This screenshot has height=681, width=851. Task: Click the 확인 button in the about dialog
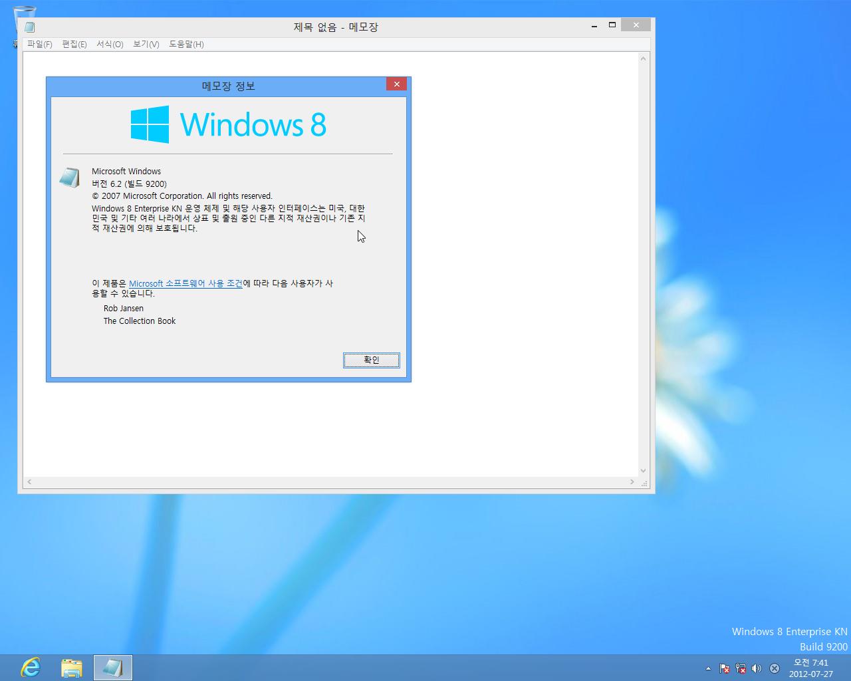point(372,360)
